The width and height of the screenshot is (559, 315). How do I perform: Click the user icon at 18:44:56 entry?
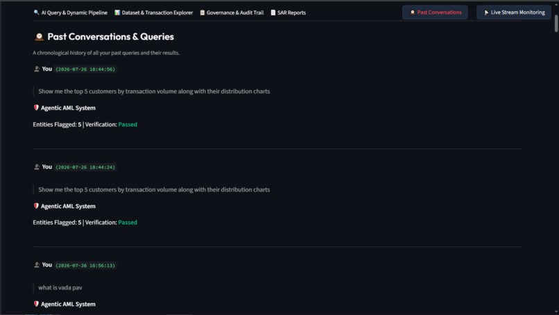[x=36, y=69]
